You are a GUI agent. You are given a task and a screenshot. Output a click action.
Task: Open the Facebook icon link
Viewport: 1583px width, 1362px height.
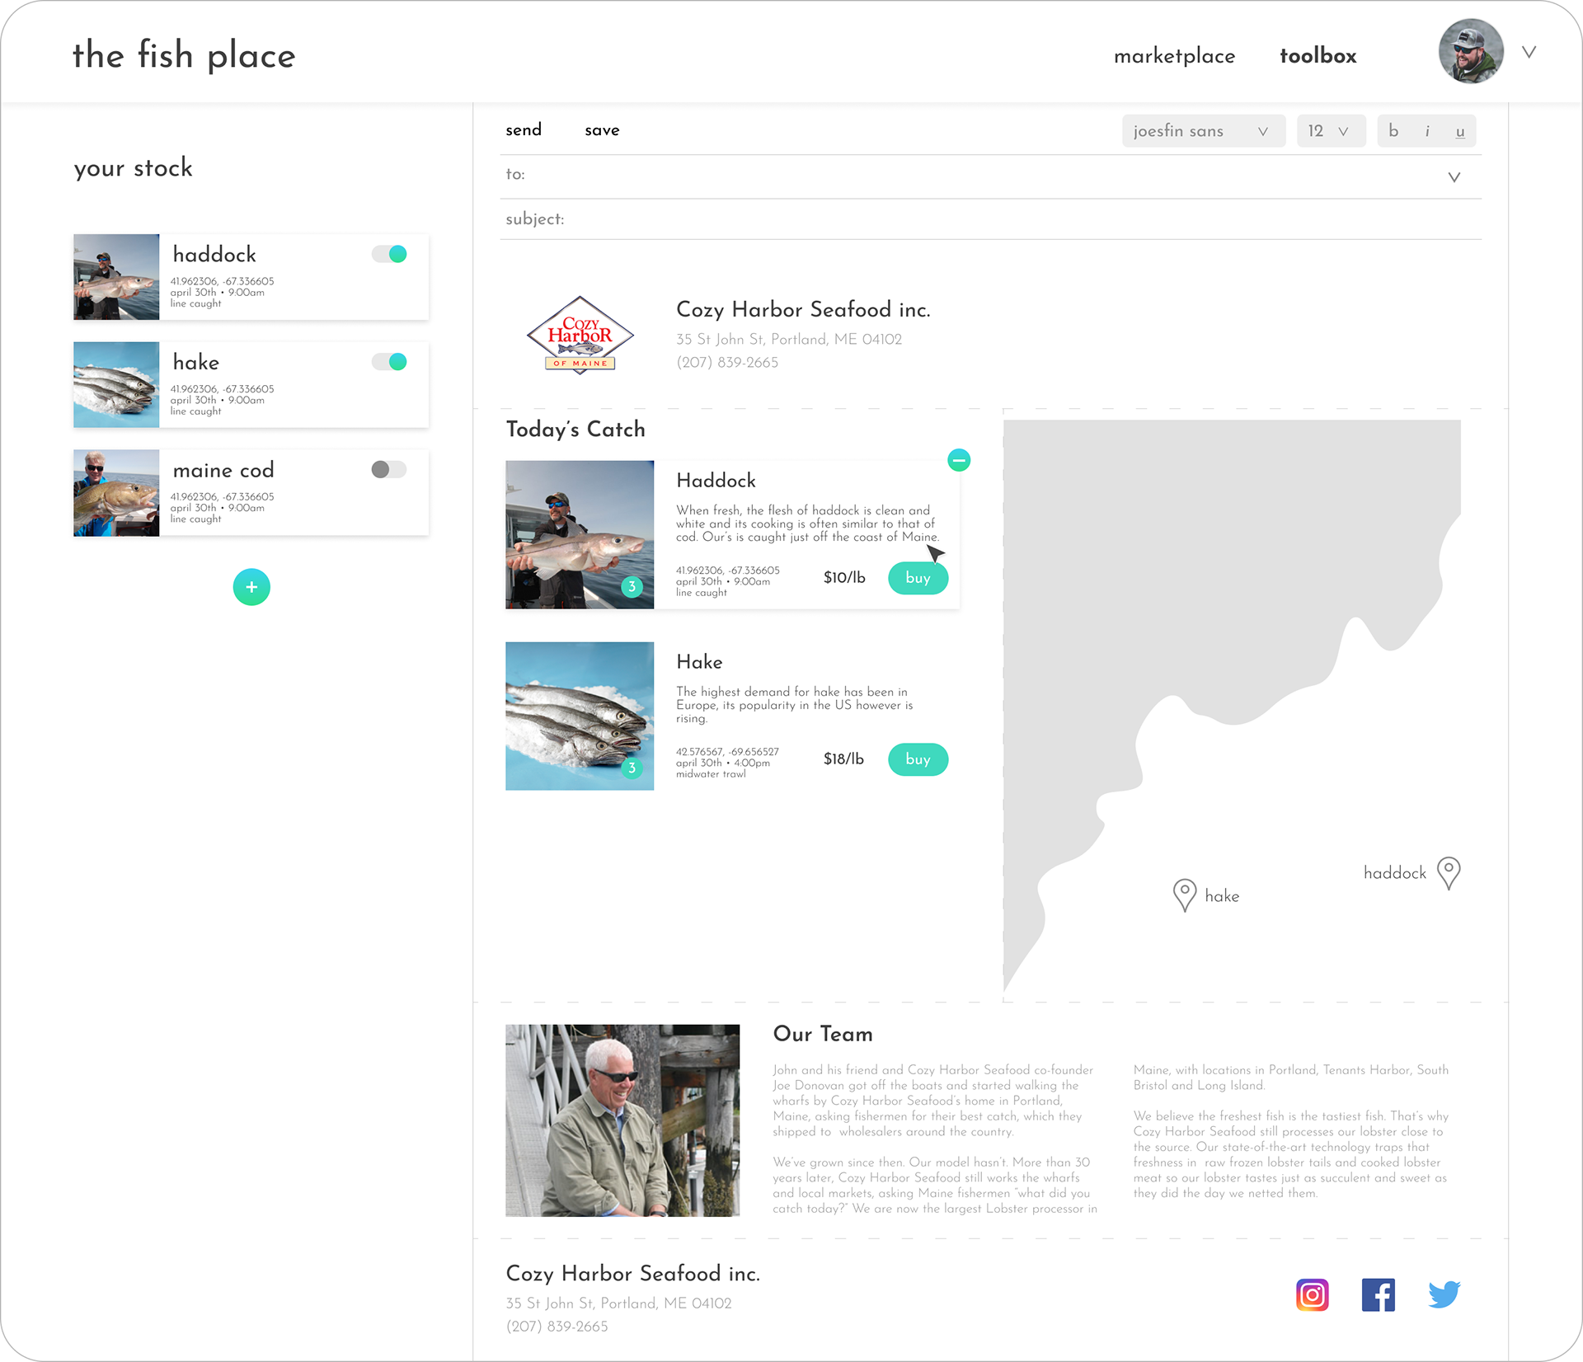click(x=1378, y=1294)
